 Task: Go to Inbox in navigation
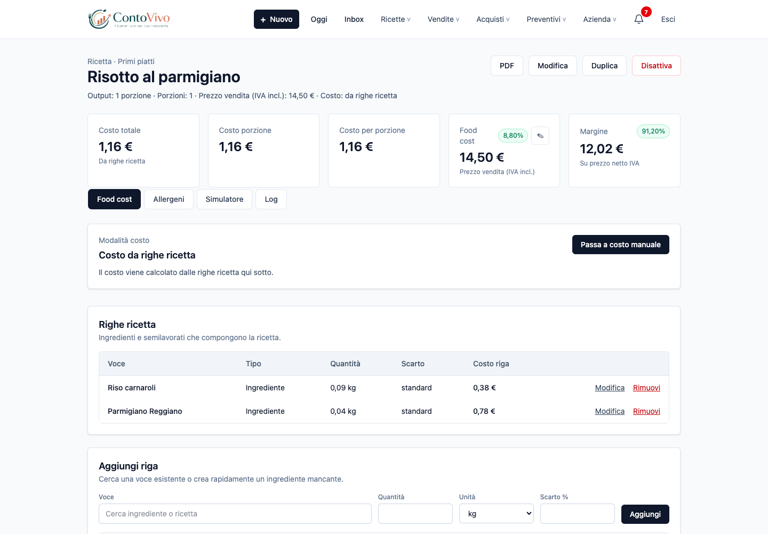354,19
